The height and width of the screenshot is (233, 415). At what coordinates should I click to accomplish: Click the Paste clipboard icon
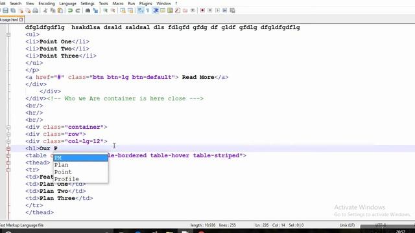60,10
